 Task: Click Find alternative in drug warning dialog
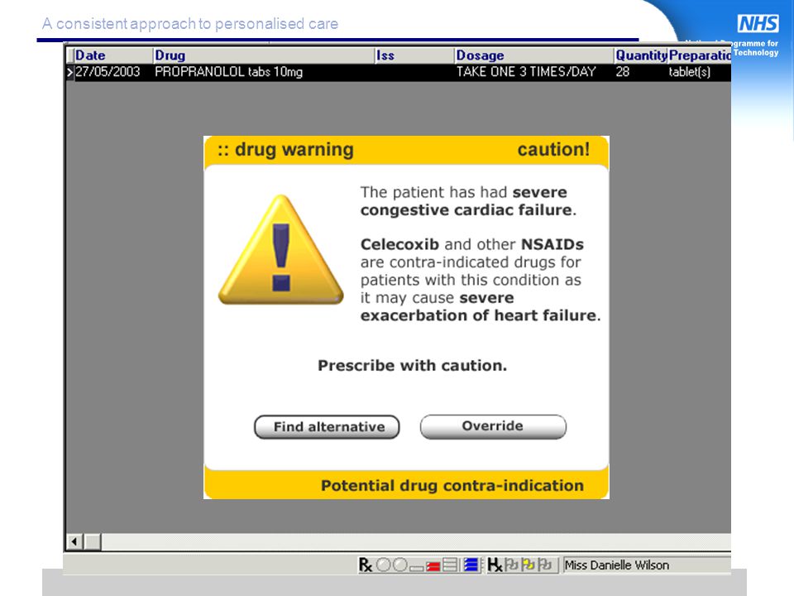click(x=327, y=427)
